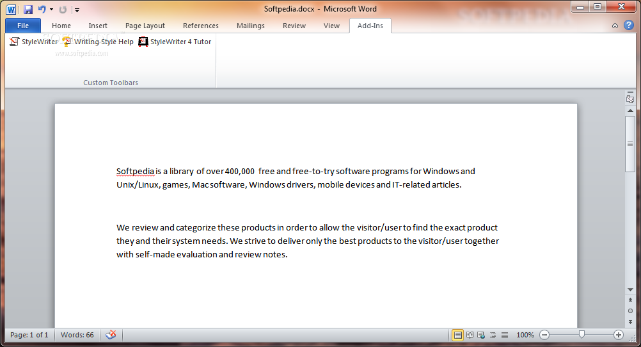Open the References tab
The image size is (641, 347).
201,26
